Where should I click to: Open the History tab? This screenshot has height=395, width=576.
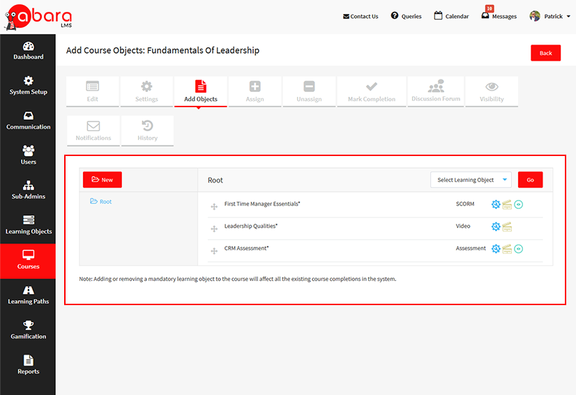click(147, 131)
